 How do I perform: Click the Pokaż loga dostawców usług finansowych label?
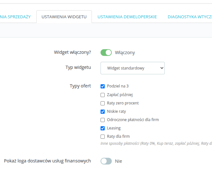[x=47, y=161]
